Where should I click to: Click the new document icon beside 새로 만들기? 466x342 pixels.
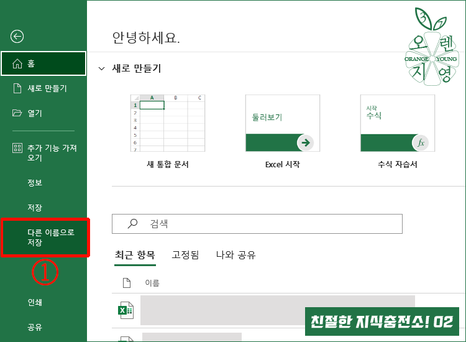[17, 88]
